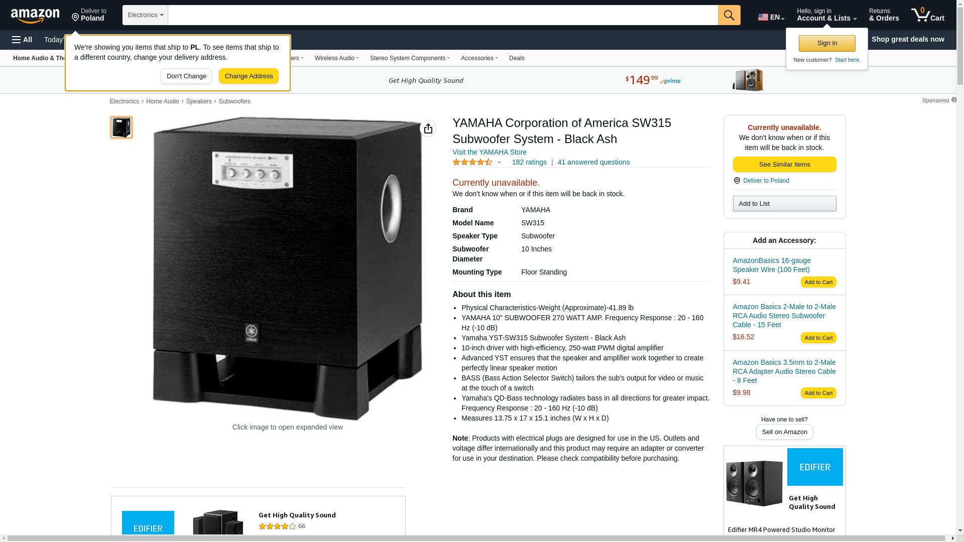Select the subwoofer thumbnail image
Image resolution: width=964 pixels, height=542 pixels.
click(122, 127)
